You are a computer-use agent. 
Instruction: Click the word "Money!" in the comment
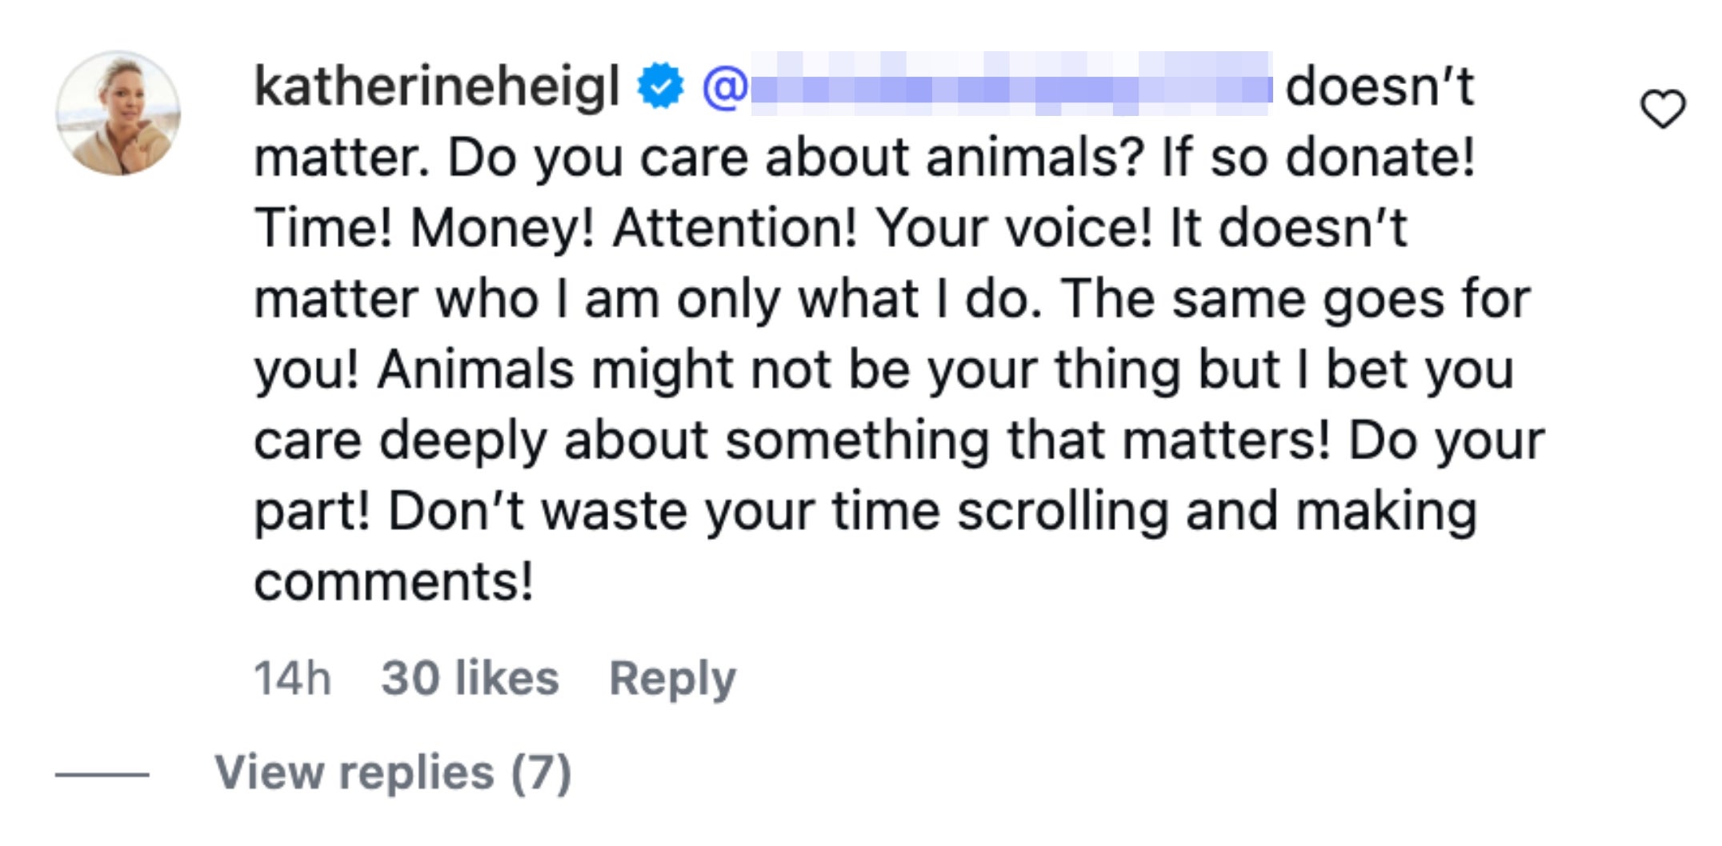[502, 228]
